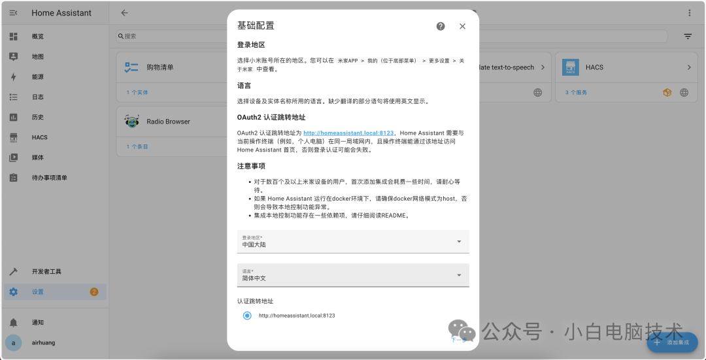Click the 开发者工具 hammer icon
Screen dimensions: 706x360
(14, 272)
